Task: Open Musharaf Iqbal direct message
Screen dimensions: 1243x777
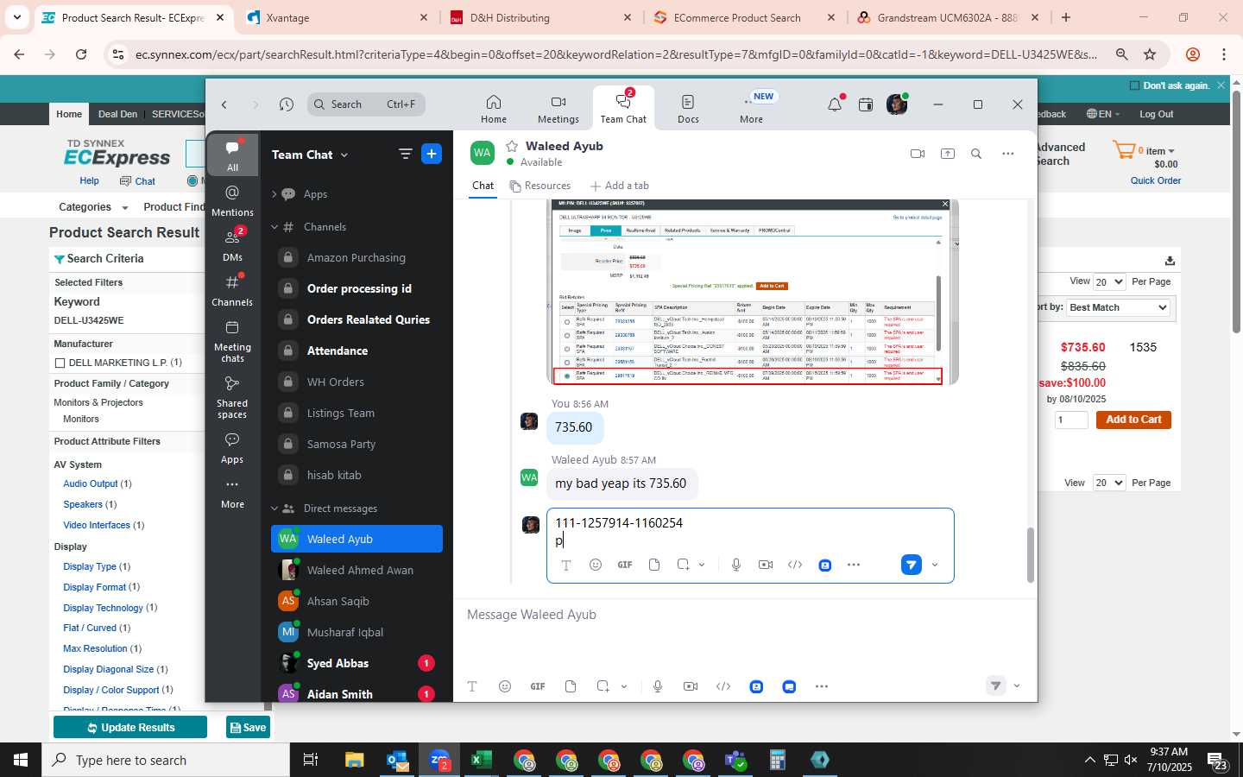Action: pyautogui.click(x=356, y=632)
